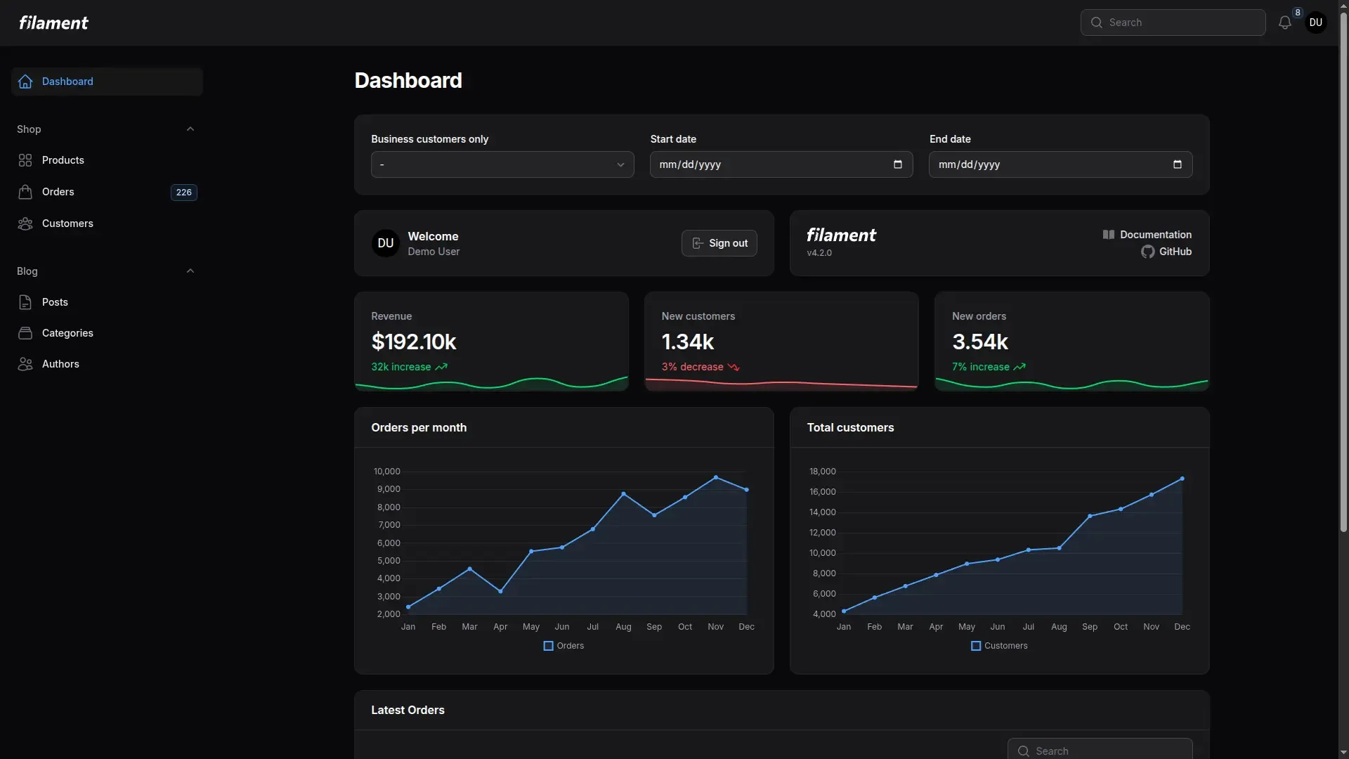
Task: Open the Documentation link
Action: (x=1155, y=235)
